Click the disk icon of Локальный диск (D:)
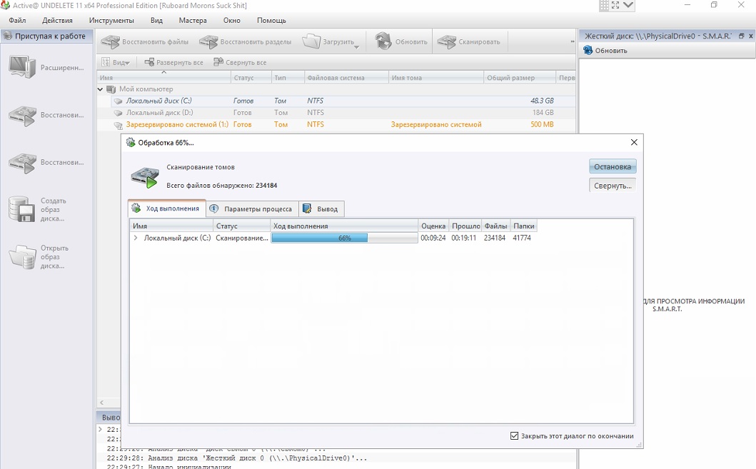The width and height of the screenshot is (756, 469). click(118, 113)
